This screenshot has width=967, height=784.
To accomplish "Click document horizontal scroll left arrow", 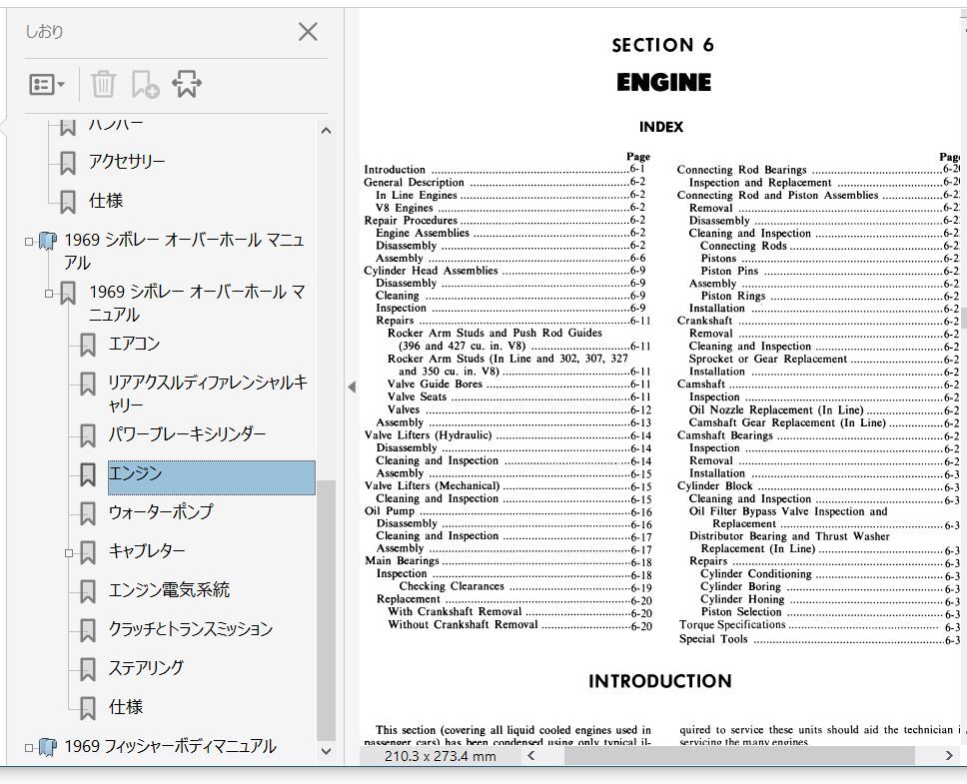I will pos(531,755).
